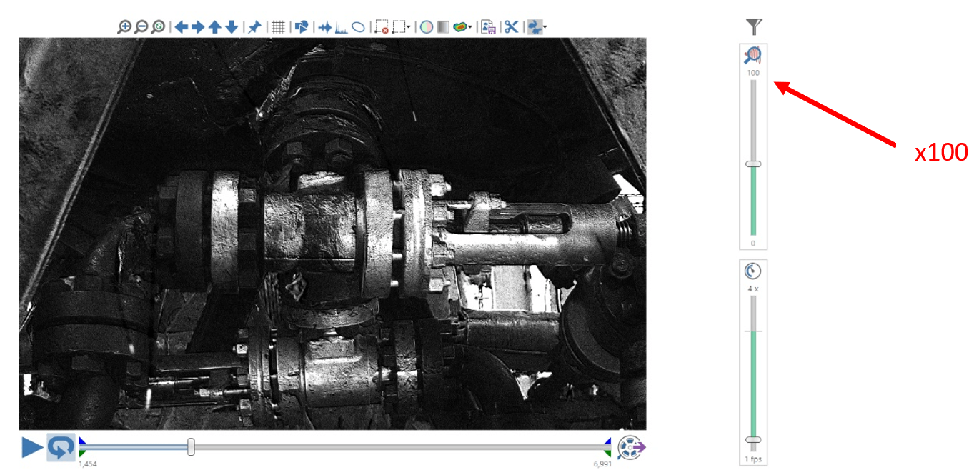Click the amplification magnifier icon
The image size is (979, 475).
(753, 55)
